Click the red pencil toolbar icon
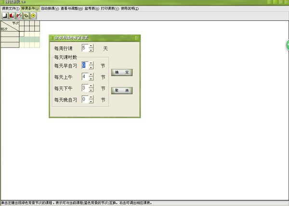Image resolution: width=289 pixels, height=206 pixels. point(19,15)
